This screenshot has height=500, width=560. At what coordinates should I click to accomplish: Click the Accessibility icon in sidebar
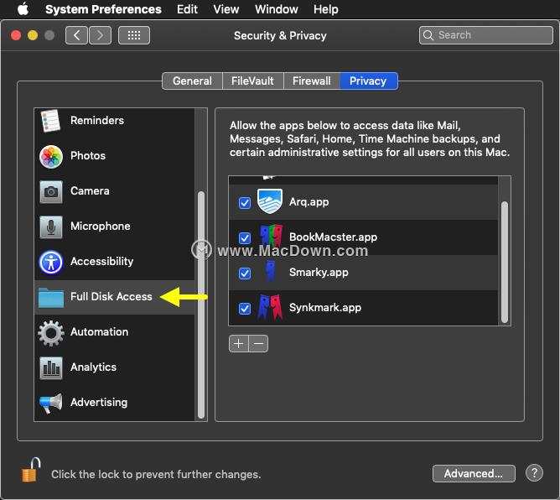pyautogui.click(x=51, y=263)
